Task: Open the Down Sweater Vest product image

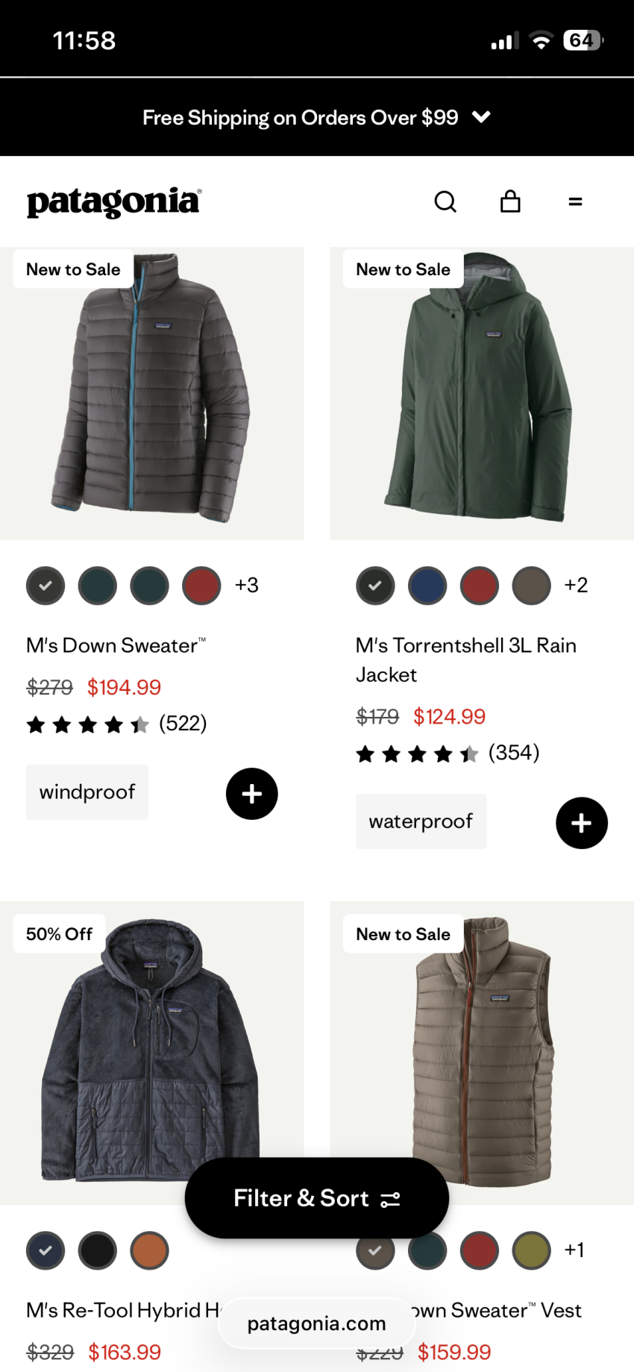Action: tap(482, 1053)
